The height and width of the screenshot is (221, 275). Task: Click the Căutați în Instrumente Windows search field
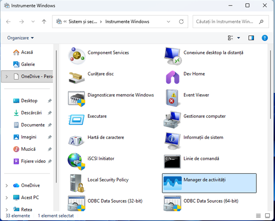pos(230,22)
